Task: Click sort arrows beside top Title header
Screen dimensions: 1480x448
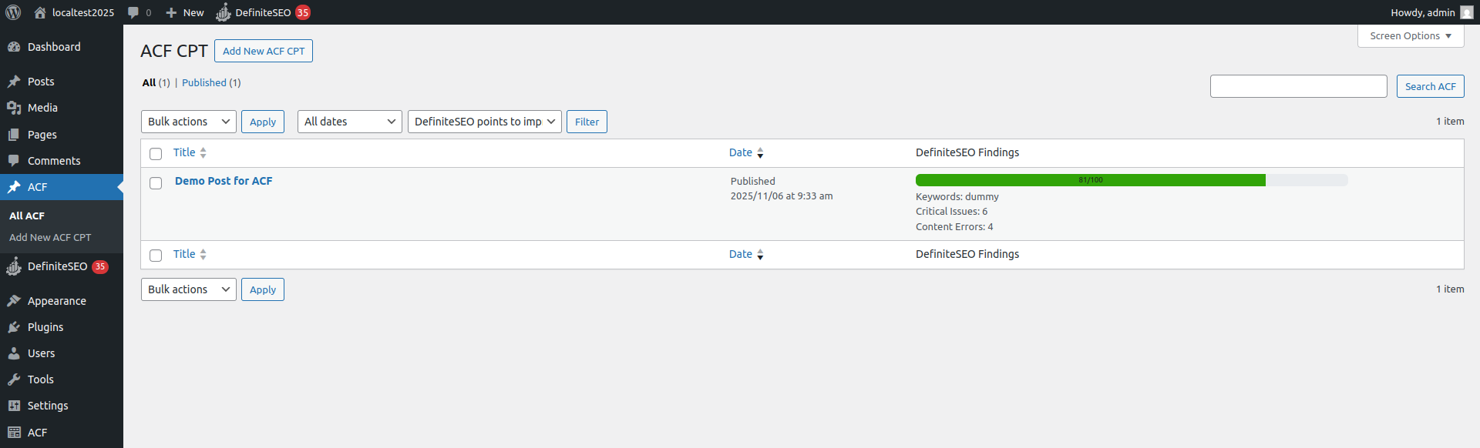Action: click(x=203, y=153)
